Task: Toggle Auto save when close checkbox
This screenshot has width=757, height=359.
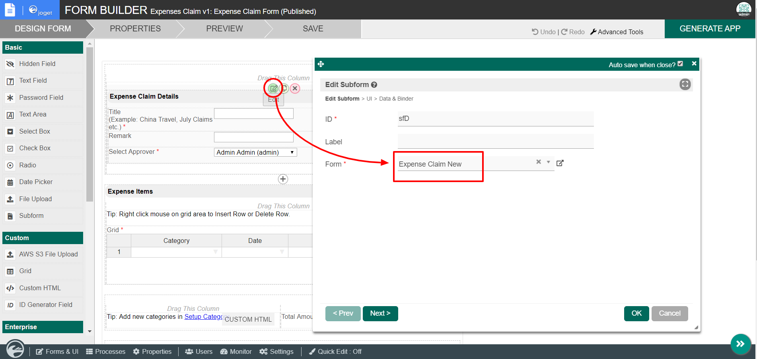Action: pyautogui.click(x=680, y=64)
